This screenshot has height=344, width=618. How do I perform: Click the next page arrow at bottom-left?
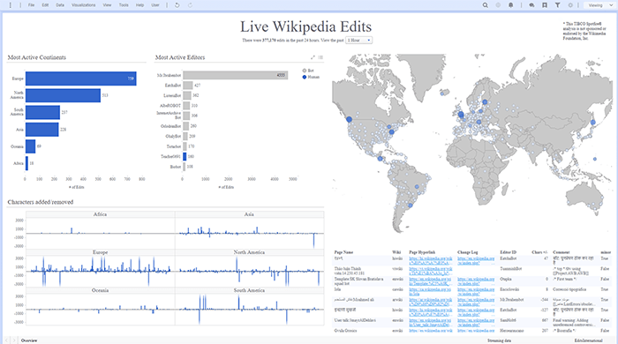tap(14, 340)
